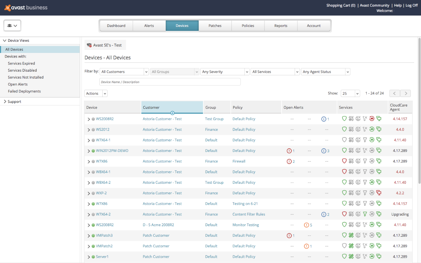Open the critical alert icon for VMPatch3
This screenshot has height=263, width=421.
[289, 235]
